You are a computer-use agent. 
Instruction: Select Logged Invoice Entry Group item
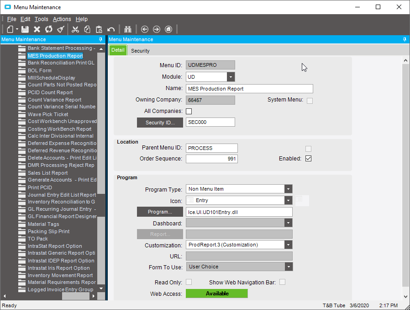pyautogui.click(x=60, y=289)
